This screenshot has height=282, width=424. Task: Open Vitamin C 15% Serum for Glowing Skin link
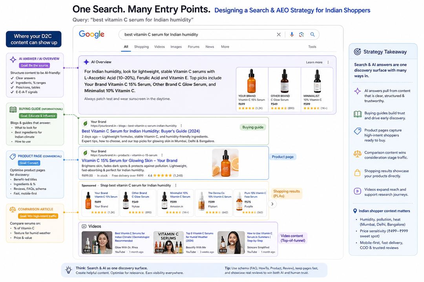[130, 161]
